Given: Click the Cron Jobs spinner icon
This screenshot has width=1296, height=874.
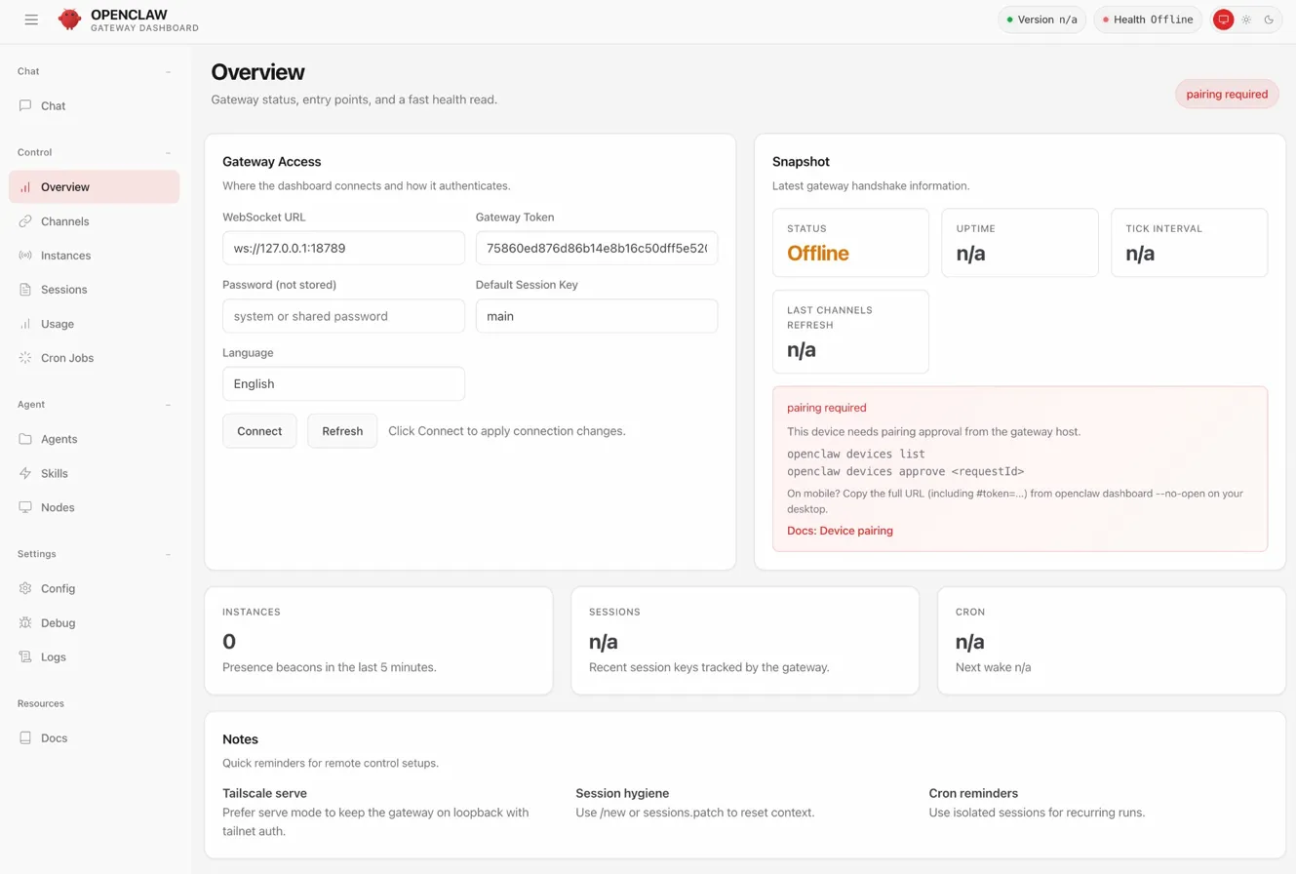Looking at the screenshot, I should coord(25,358).
